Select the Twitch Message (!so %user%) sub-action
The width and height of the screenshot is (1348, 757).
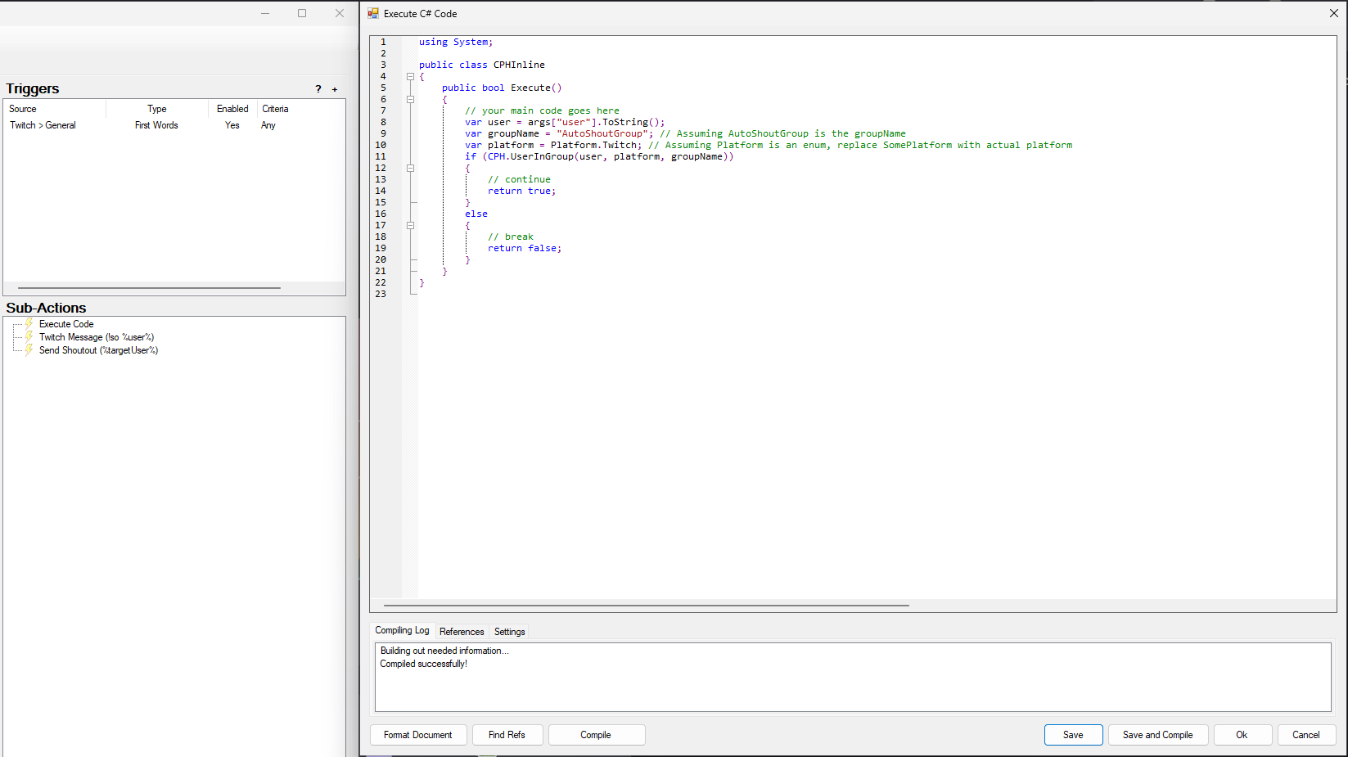tap(97, 337)
